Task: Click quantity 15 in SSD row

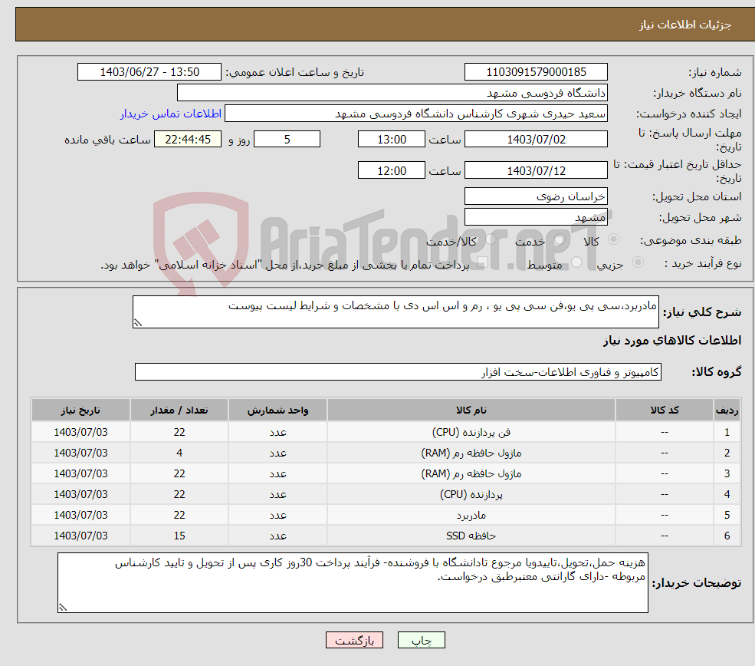Action: (x=179, y=536)
